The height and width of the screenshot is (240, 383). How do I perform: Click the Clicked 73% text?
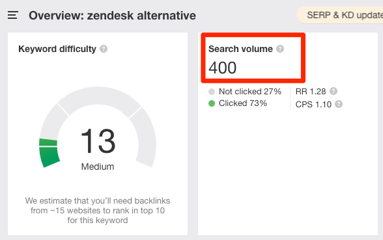[243, 103]
